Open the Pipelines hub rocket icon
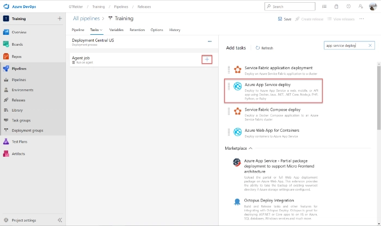 (x=6, y=69)
